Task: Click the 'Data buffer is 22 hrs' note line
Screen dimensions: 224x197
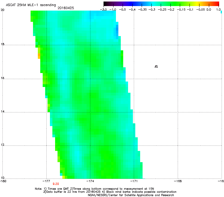Action: pos(110,192)
